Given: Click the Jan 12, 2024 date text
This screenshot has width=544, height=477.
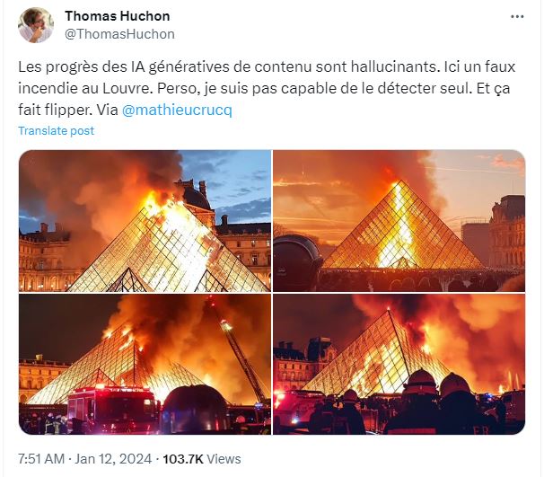Looking at the screenshot, I should point(113,459).
